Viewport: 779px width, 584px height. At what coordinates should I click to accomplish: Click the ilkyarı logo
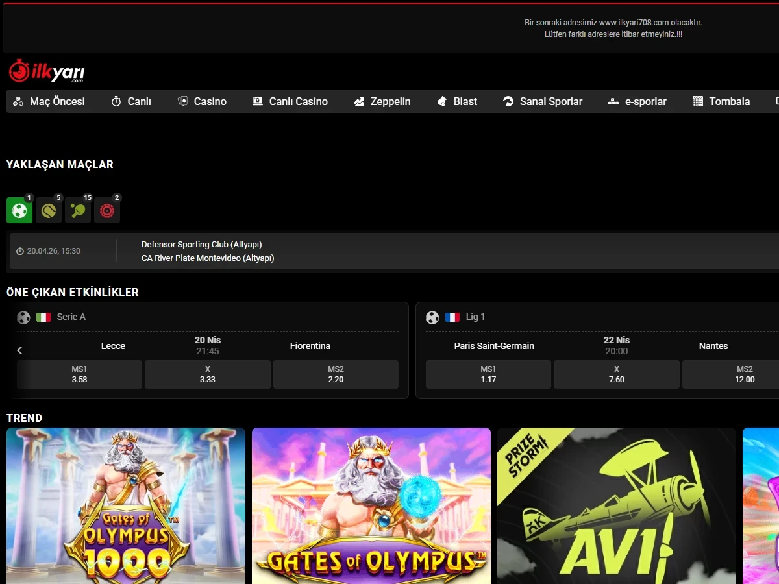[x=47, y=71]
